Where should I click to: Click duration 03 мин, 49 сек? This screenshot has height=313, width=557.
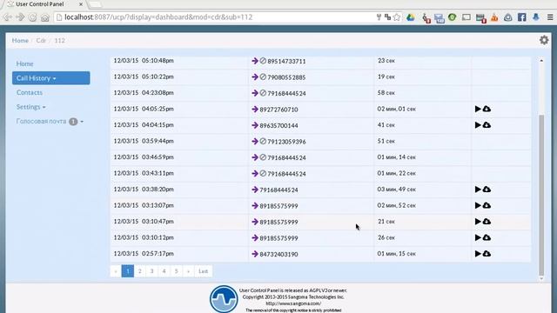click(397, 190)
